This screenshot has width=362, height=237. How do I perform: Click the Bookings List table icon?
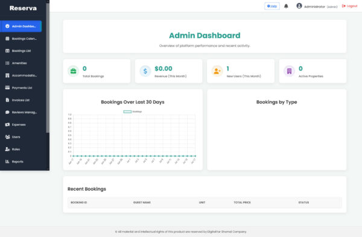(x=7, y=51)
